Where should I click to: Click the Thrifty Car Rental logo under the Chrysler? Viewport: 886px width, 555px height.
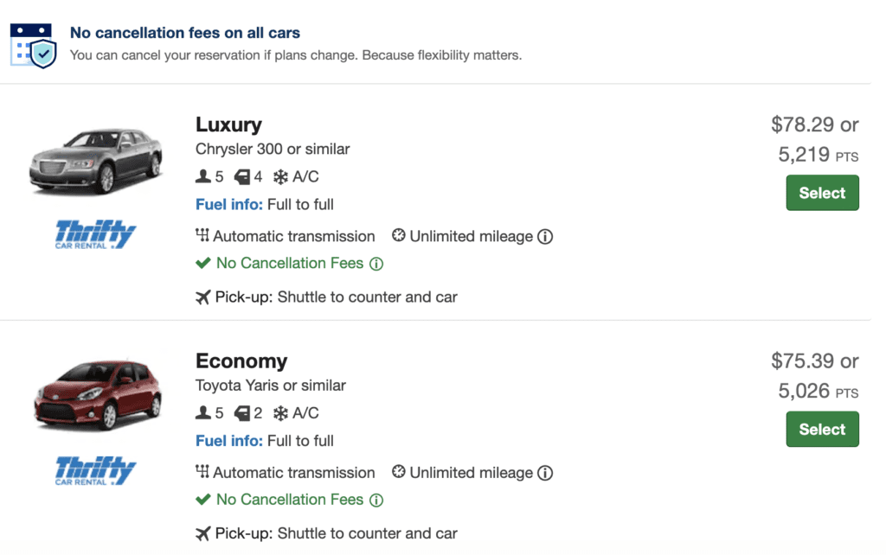pos(96,234)
